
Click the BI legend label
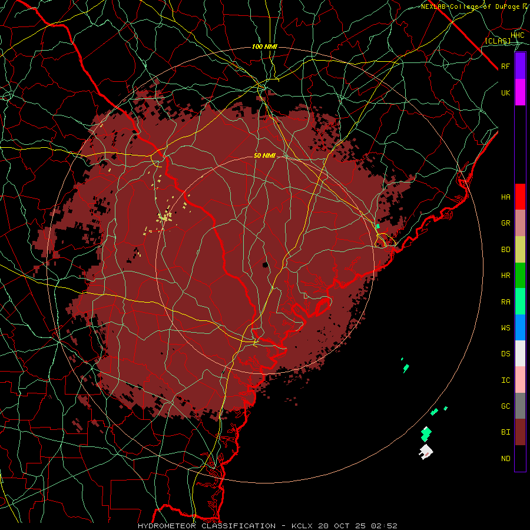tap(505, 432)
